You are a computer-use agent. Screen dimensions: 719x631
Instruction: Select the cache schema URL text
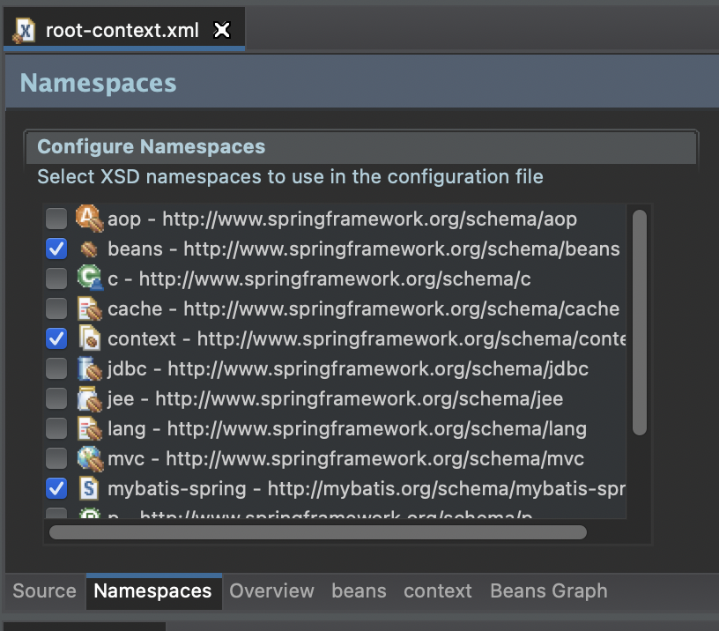point(402,309)
